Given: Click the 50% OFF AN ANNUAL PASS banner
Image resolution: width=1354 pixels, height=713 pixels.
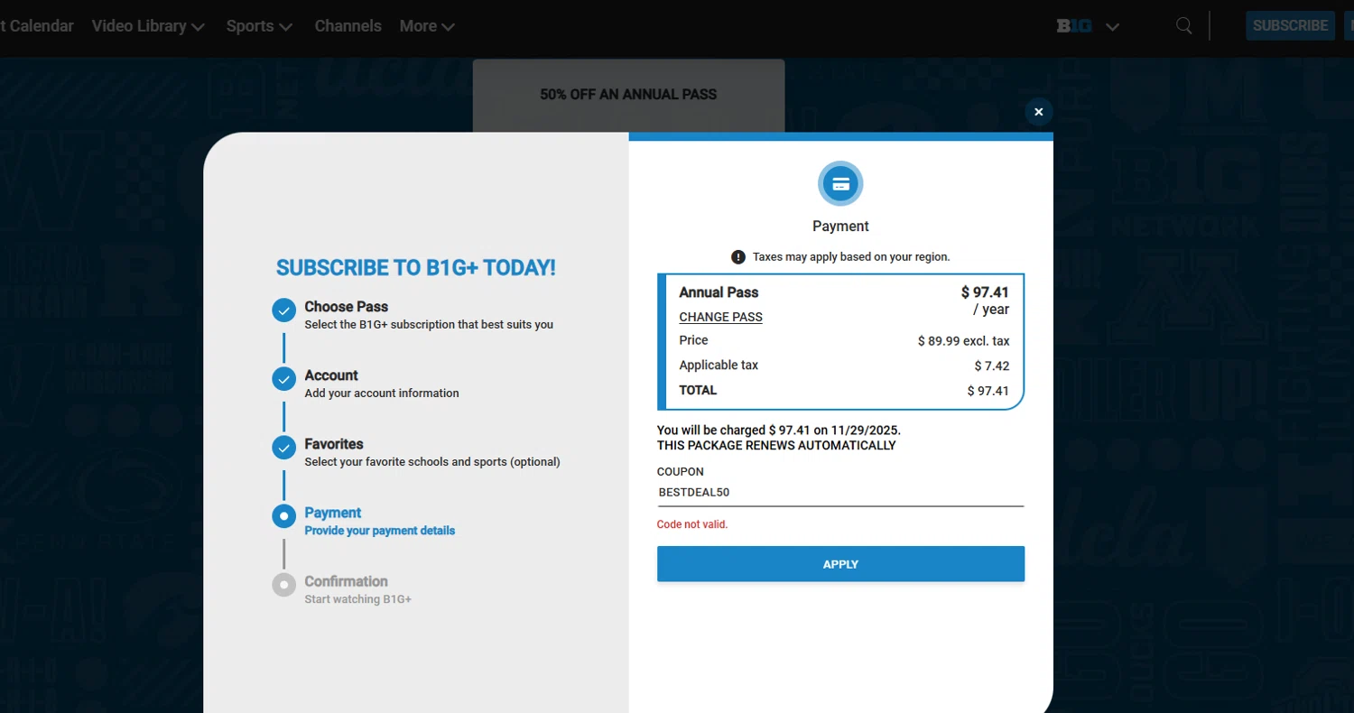Looking at the screenshot, I should tap(628, 95).
